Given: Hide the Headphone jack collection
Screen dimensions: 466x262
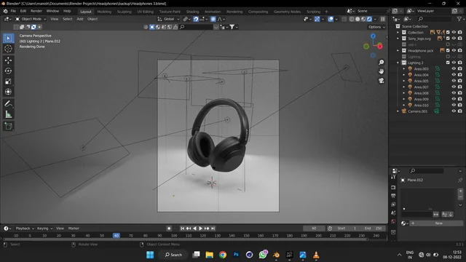Looking at the screenshot, I should tap(454, 50).
